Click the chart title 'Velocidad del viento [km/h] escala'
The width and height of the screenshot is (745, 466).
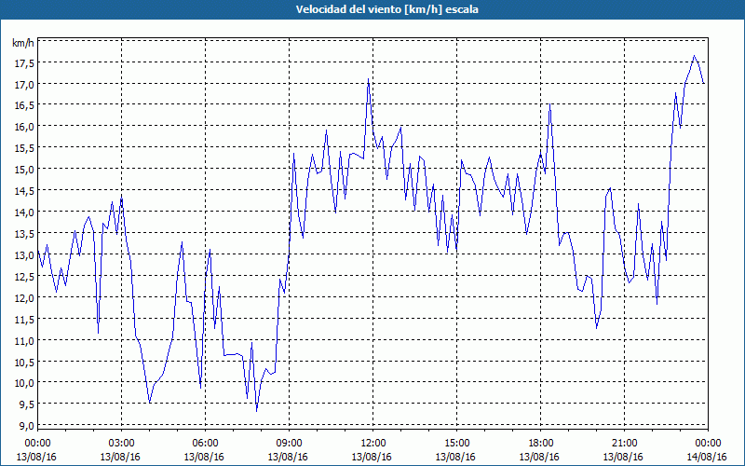point(386,9)
